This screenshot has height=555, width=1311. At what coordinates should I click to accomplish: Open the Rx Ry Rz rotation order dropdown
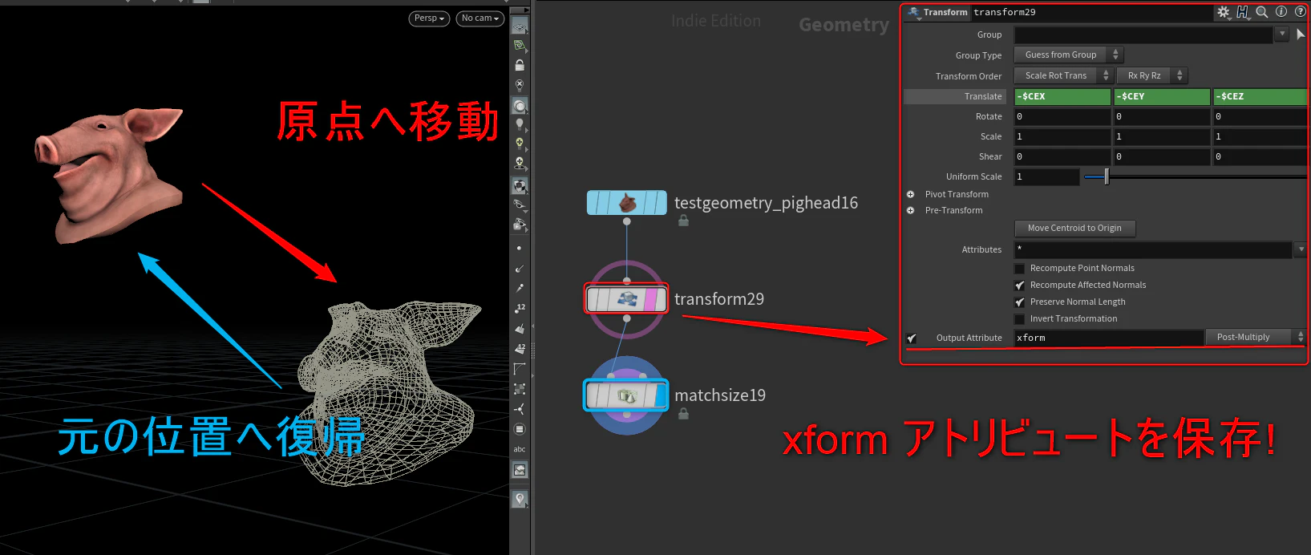[1152, 75]
